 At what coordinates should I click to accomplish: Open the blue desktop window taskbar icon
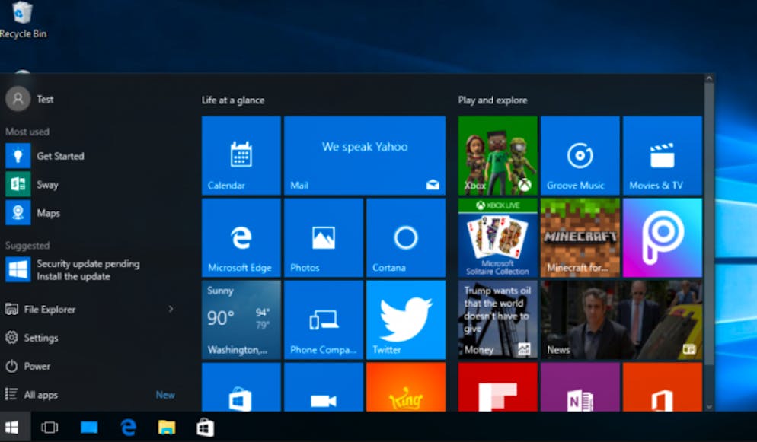point(89,427)
